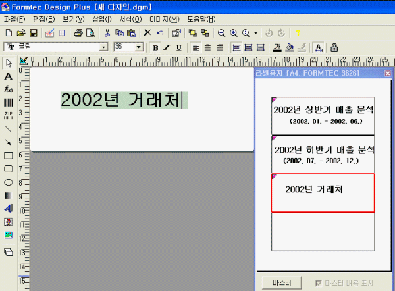The image size is (395, 291).
Task: Toggle Underline formatting
Action: pyautogui.click(x=179, y=47)
